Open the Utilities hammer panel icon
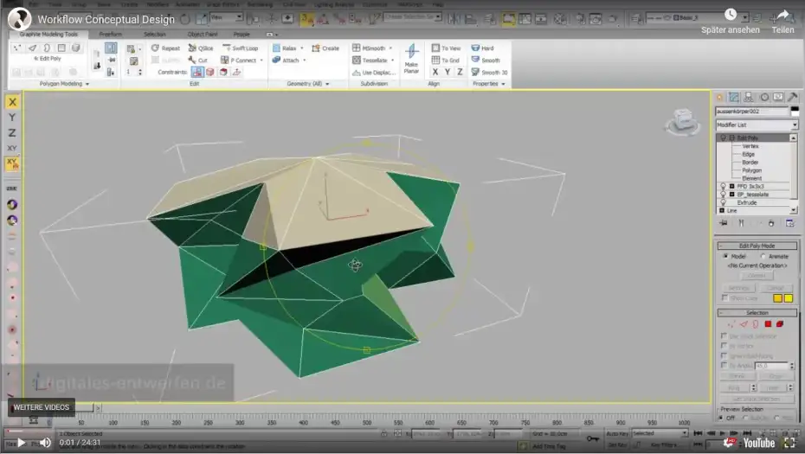The height and width of the screenshot is (454, 805). pyautogui.click(x=793, y=97)
